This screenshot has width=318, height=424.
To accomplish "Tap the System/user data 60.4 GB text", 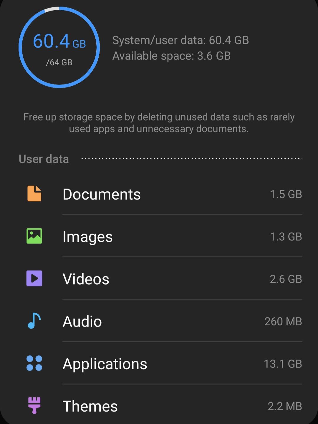I will (x=180, y=40).
